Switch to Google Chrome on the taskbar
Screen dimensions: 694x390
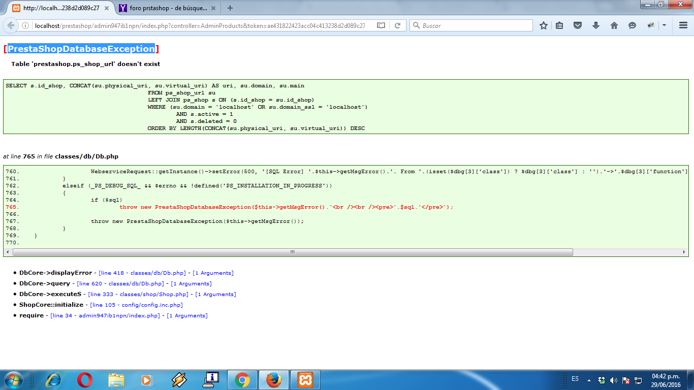click(242, 380)
